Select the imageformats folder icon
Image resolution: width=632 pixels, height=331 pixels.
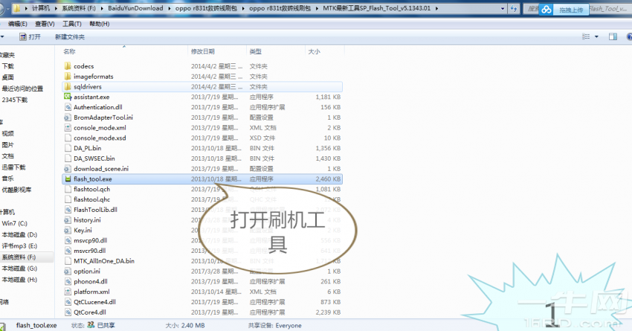click(68, 77)
